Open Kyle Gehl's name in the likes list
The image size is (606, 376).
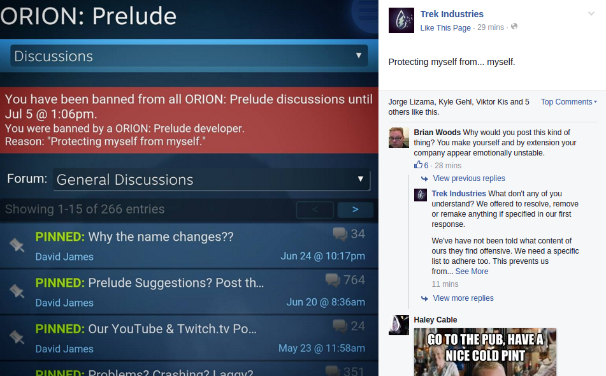click(455, 101)
